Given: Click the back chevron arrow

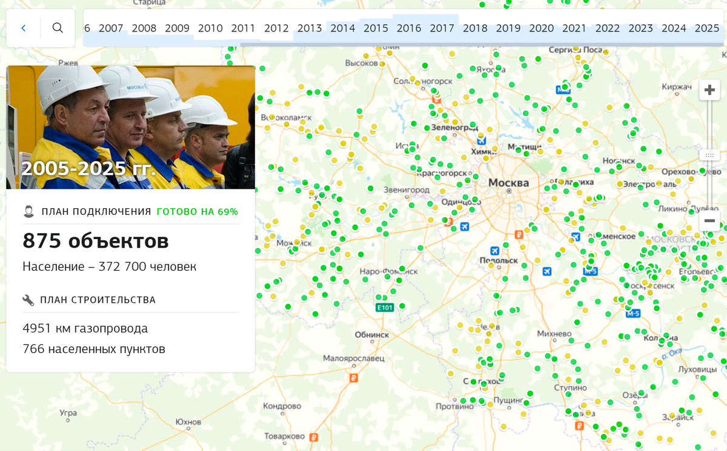Looking at the screenshot, I should pyautogui.click(x=24, y=28).
